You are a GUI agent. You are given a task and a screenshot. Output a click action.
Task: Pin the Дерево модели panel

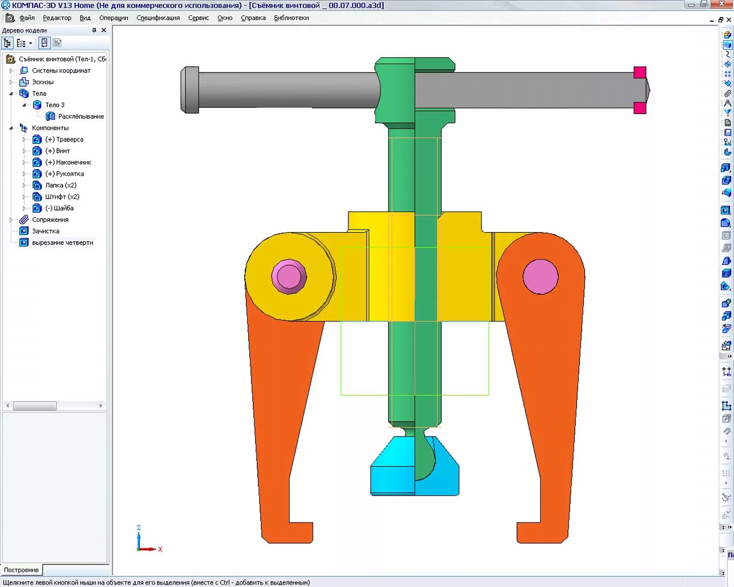94,30
